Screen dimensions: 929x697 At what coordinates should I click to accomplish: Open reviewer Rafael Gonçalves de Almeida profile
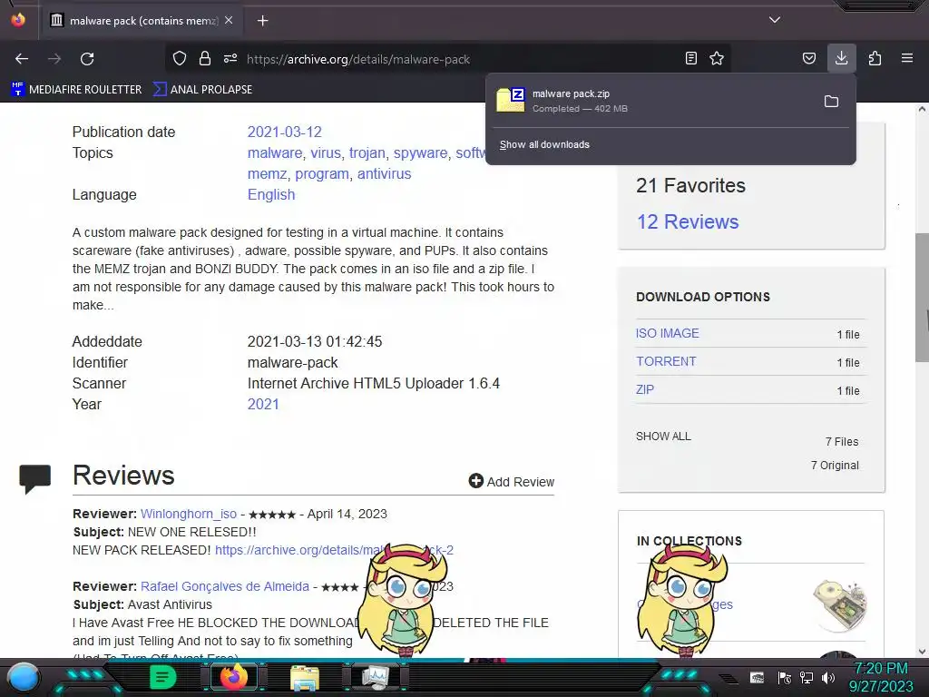[x=225, y=586]
